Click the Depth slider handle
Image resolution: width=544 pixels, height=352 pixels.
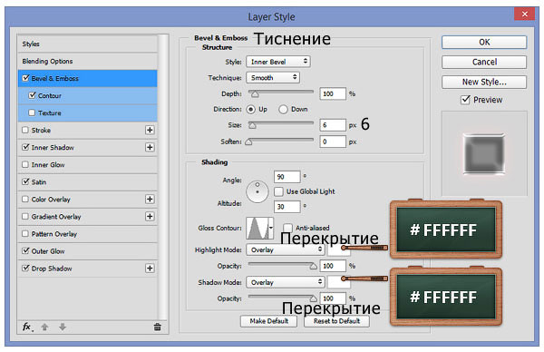pyautogui.click(x=255, y=94)
